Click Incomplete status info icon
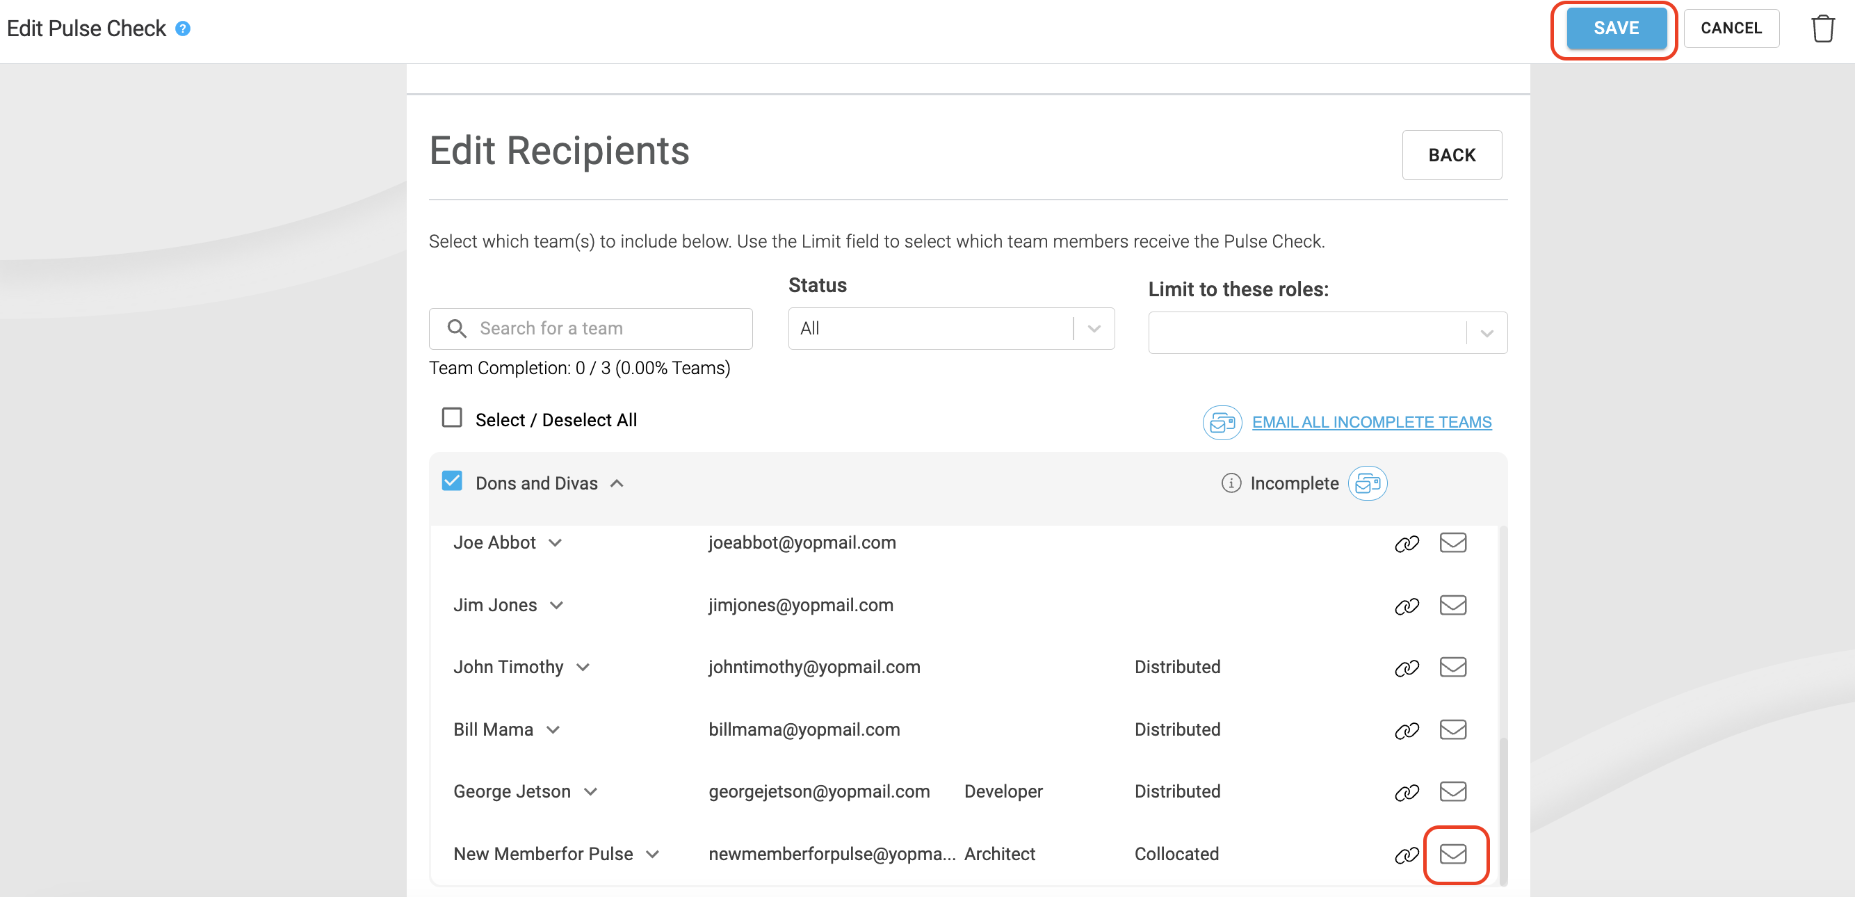This screenshot has width=1855, height=897. coord(1231,483)
